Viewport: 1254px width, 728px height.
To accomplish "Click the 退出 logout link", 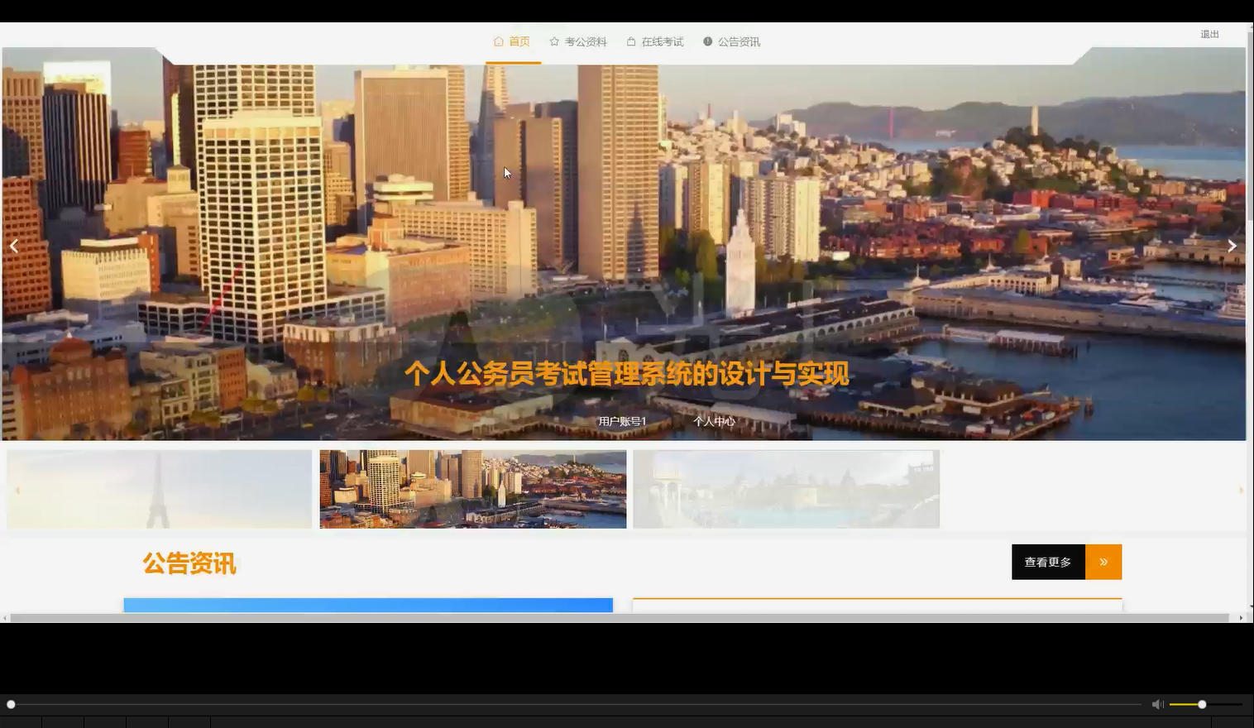I will click(x=1209, y=34).
